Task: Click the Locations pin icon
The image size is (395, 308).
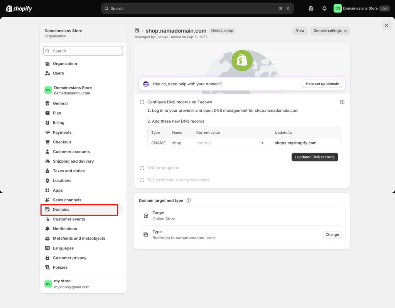Action: point(47,180)
